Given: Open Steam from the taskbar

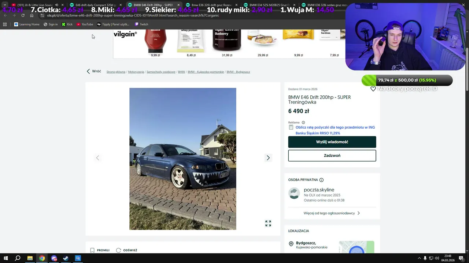Looking at the screenshot, I should click(x=66, y=258).
